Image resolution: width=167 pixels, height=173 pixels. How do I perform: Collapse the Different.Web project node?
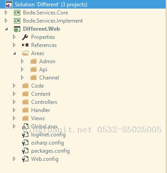(6, 29)
